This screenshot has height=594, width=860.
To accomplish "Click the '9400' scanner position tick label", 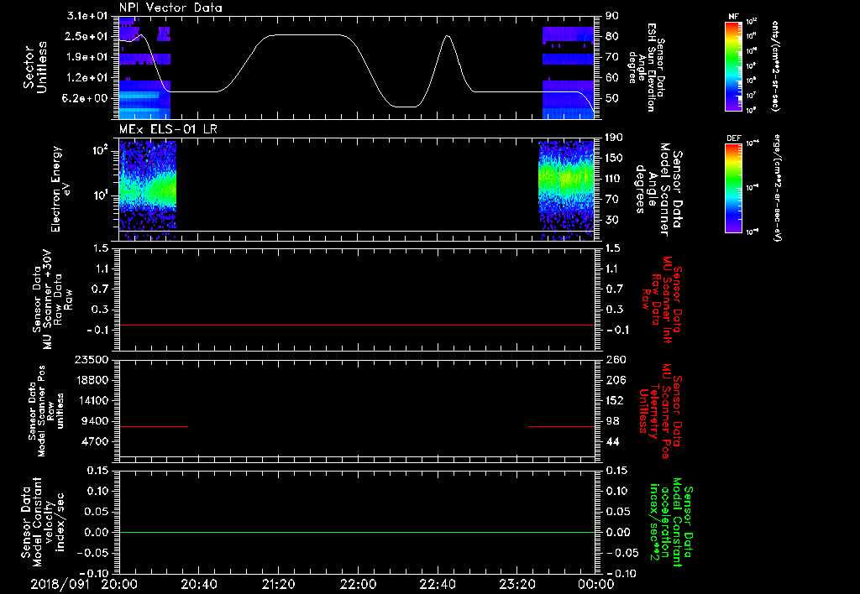I will click(94, 421).
